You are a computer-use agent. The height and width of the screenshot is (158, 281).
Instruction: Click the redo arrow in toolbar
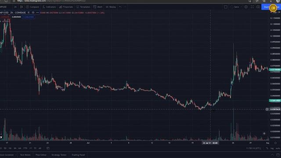125,7
